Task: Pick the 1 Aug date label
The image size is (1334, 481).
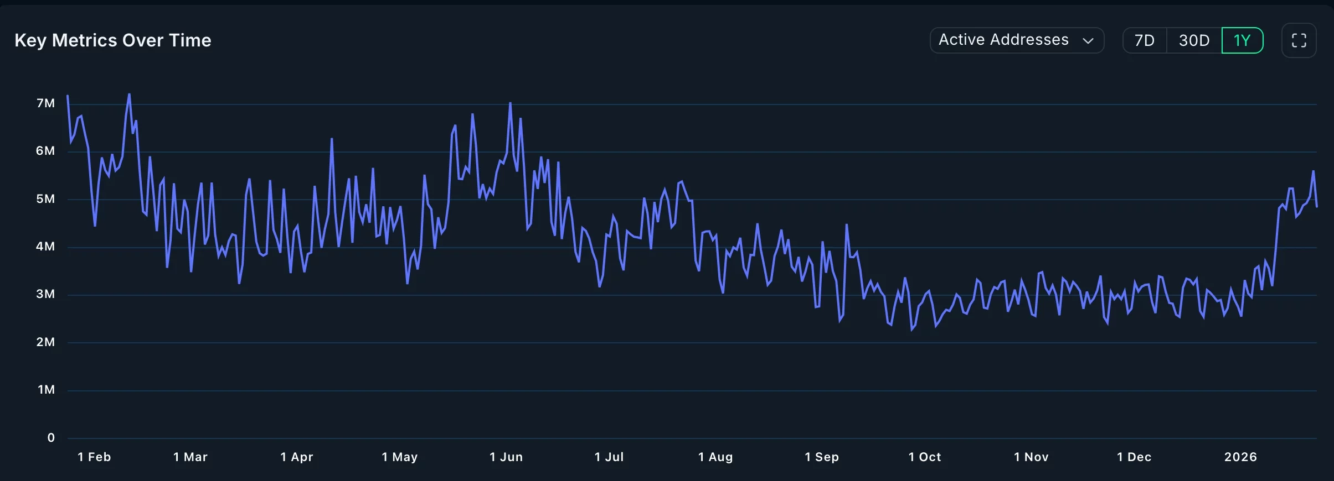Action: [x=715, y=457]
